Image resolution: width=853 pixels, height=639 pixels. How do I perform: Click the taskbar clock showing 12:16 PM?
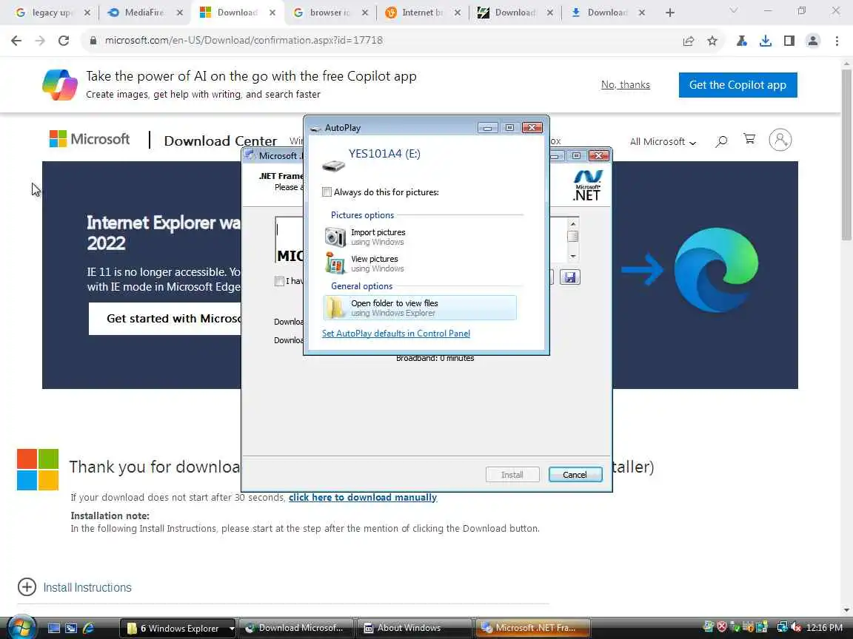coord(824,628)
